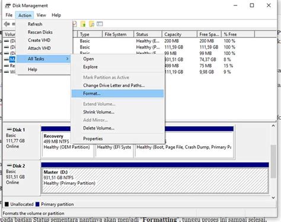
Task: Sort by the Status column header
Action: click(148, 34)
